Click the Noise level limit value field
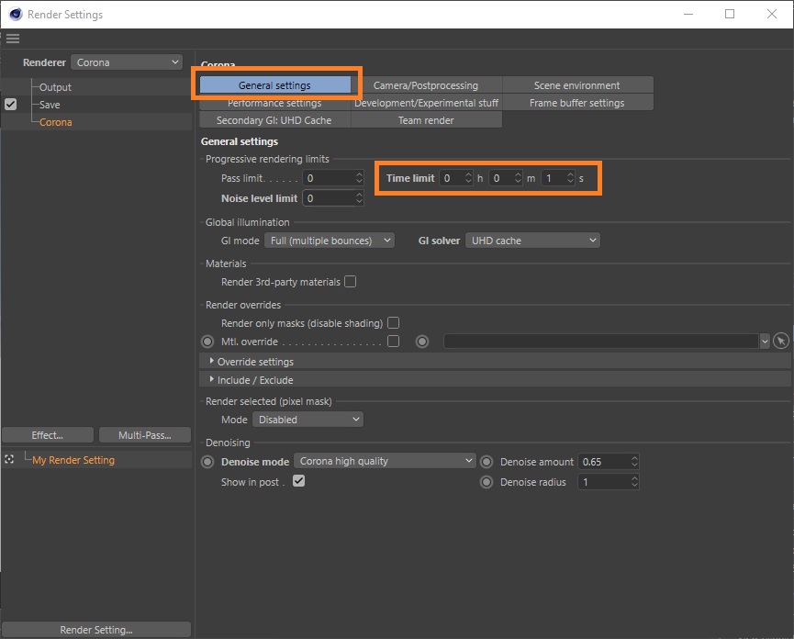This screenshot has width=794, height=639. [329, 198]
